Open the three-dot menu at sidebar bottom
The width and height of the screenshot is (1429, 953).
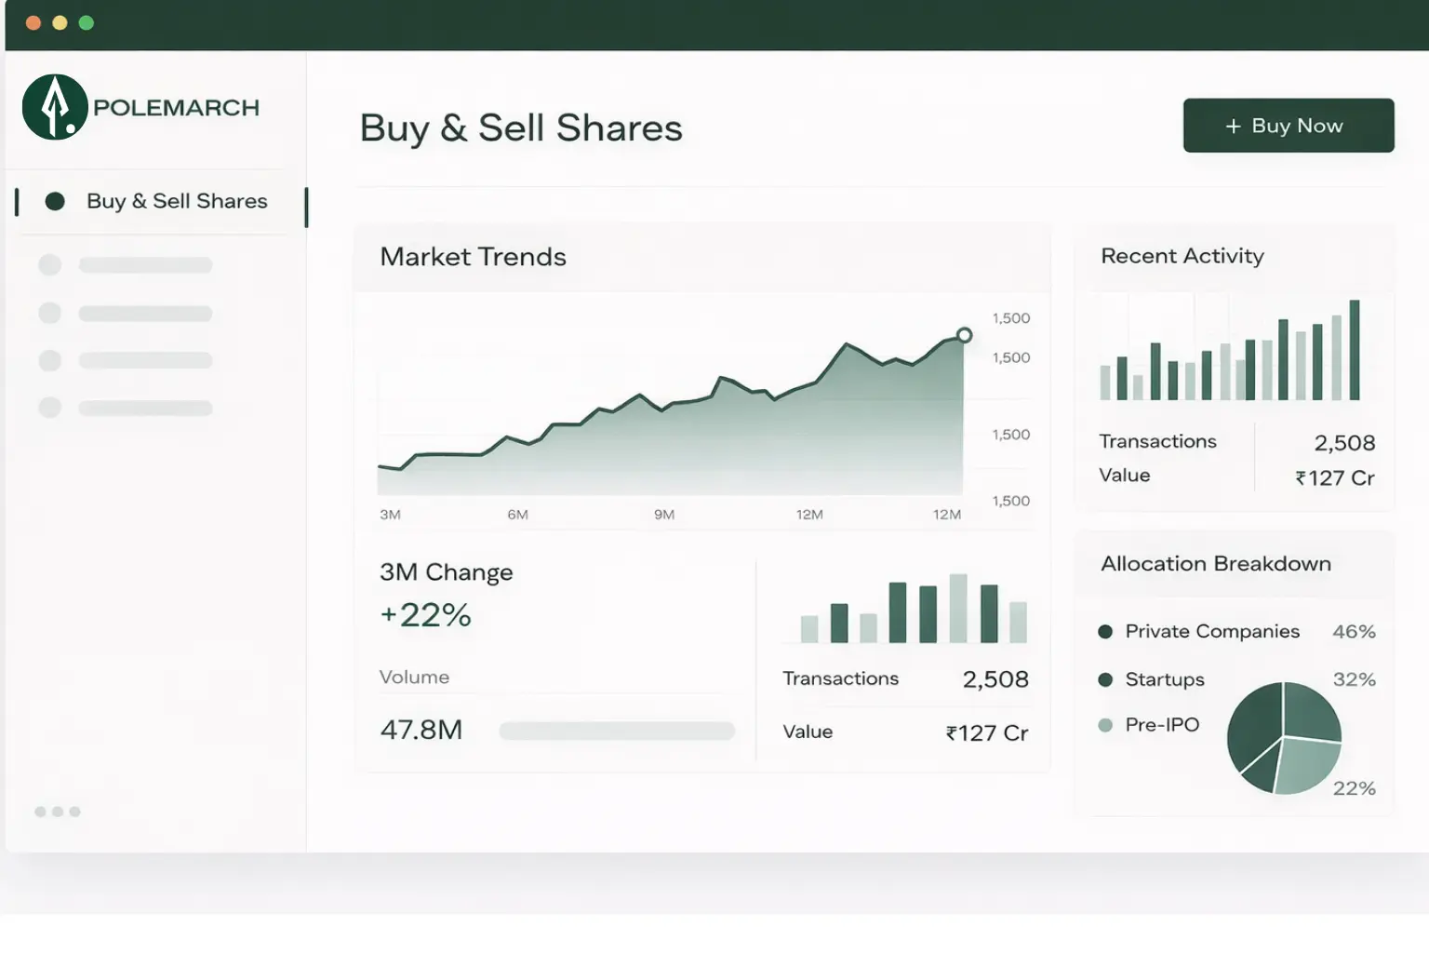(x=57, y=812)
